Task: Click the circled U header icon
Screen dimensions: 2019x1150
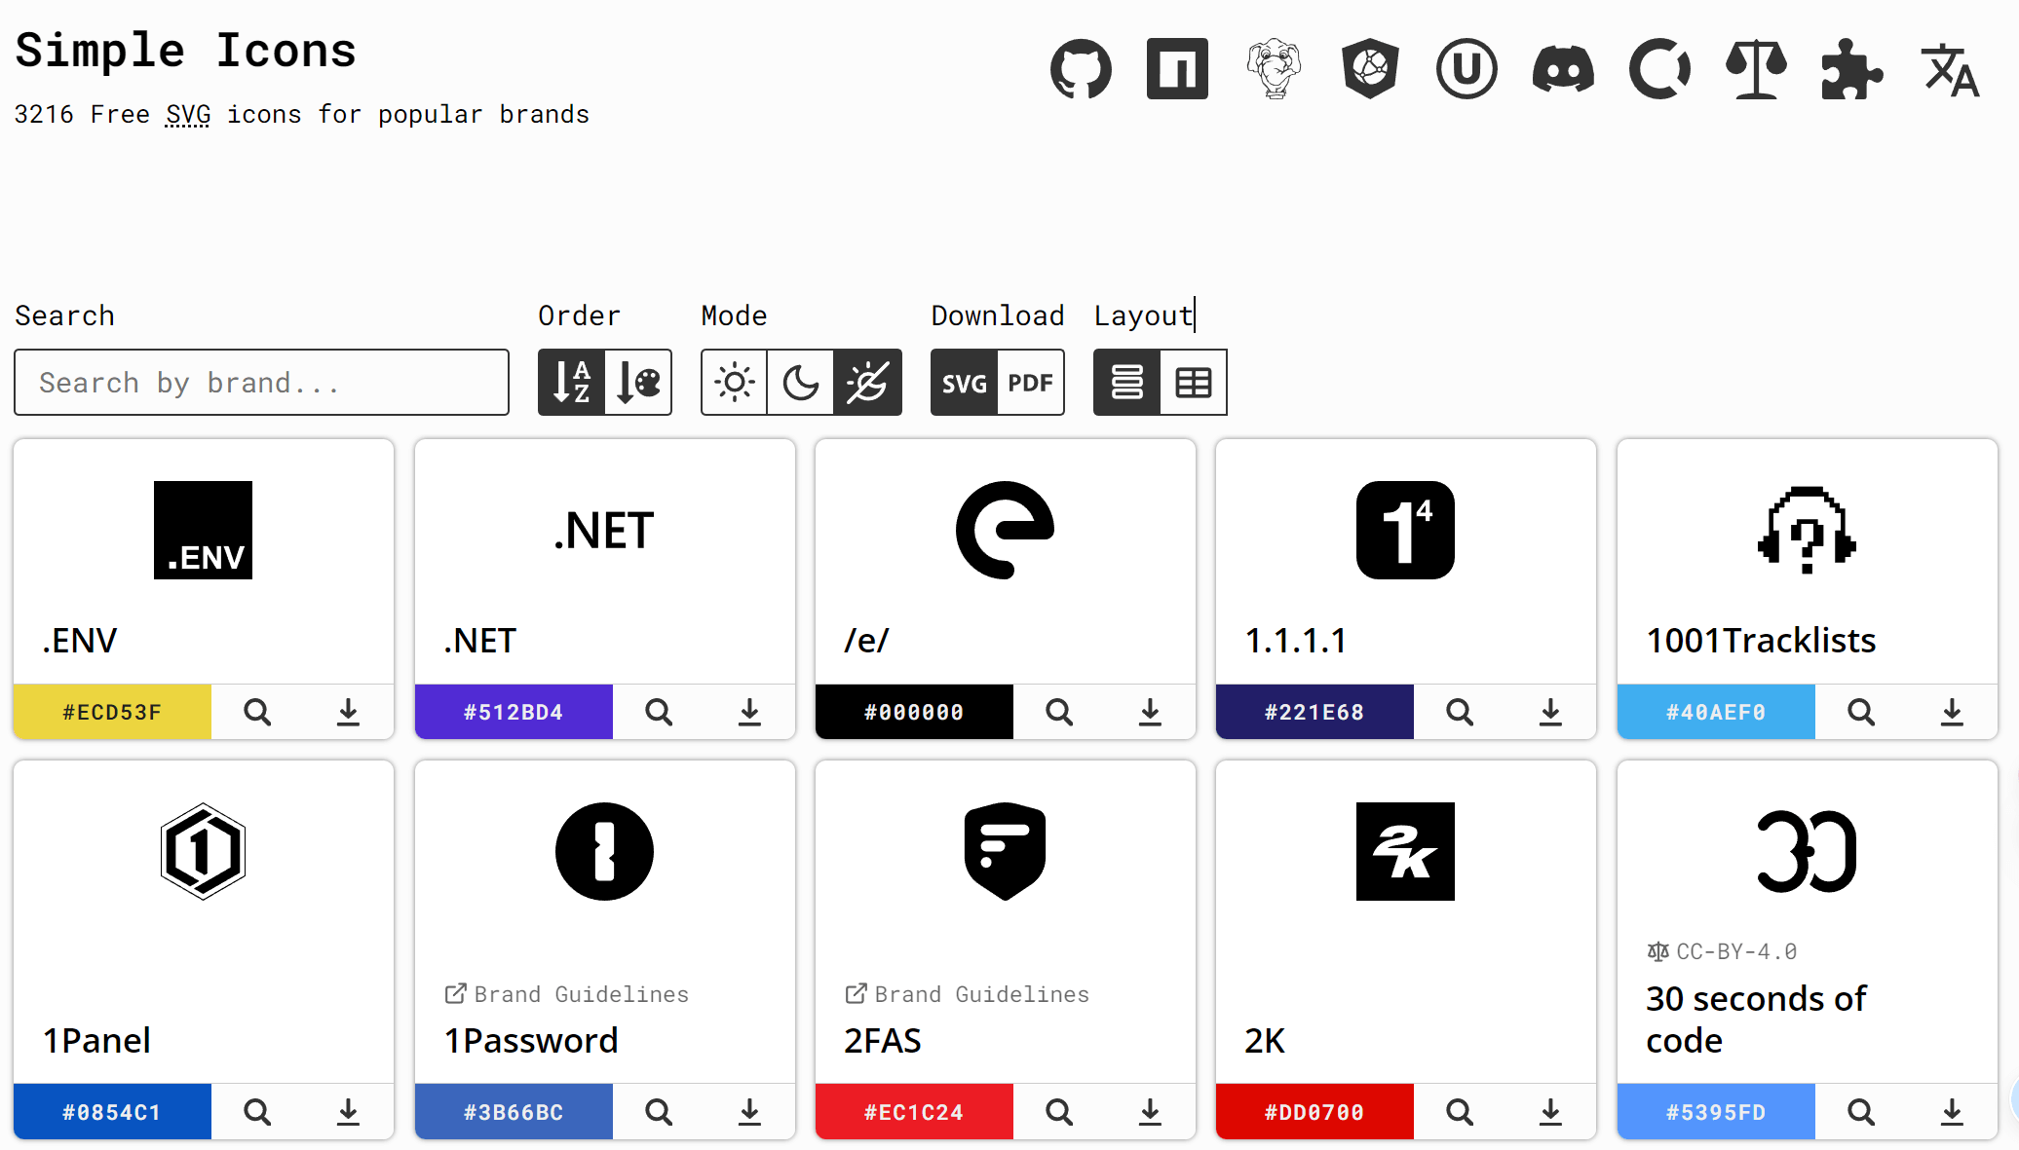Action: coord(1467,68)
